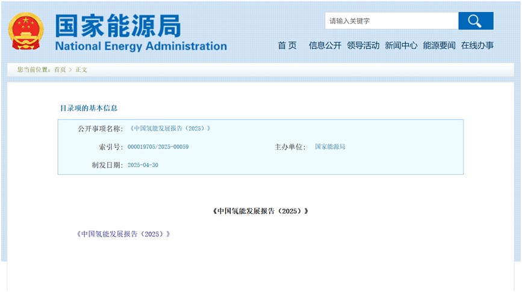The height and width of the screenshot is (292, 522).
Task: Navigate to 在线办事 section
Action: (x=477, y=46)
